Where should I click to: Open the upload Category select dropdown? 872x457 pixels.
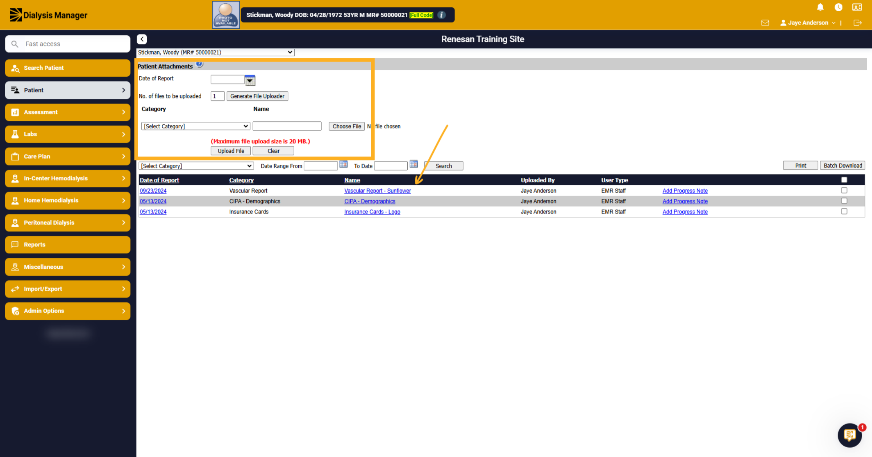point(195,126)
